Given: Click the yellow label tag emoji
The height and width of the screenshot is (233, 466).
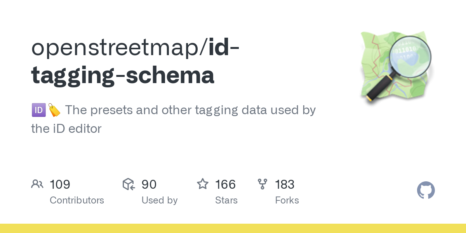Looking at the screenshot, I should coord(54,110).
